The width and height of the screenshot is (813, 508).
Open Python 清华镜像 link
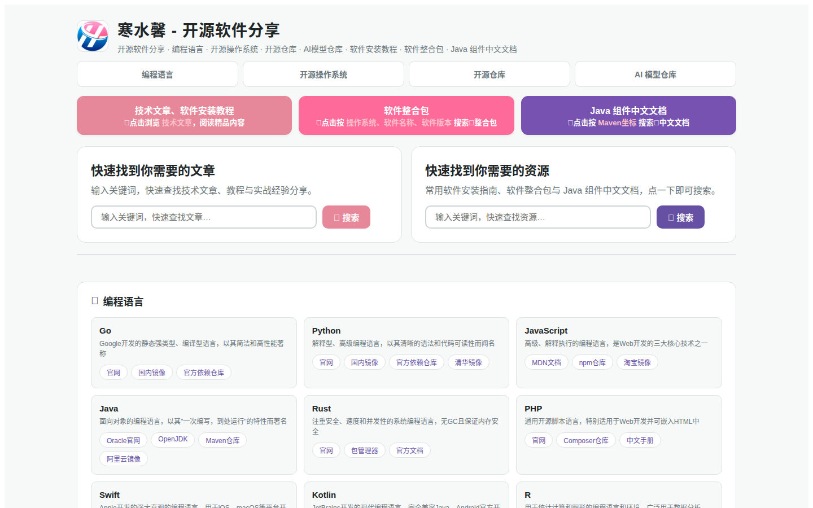[469, 362]
